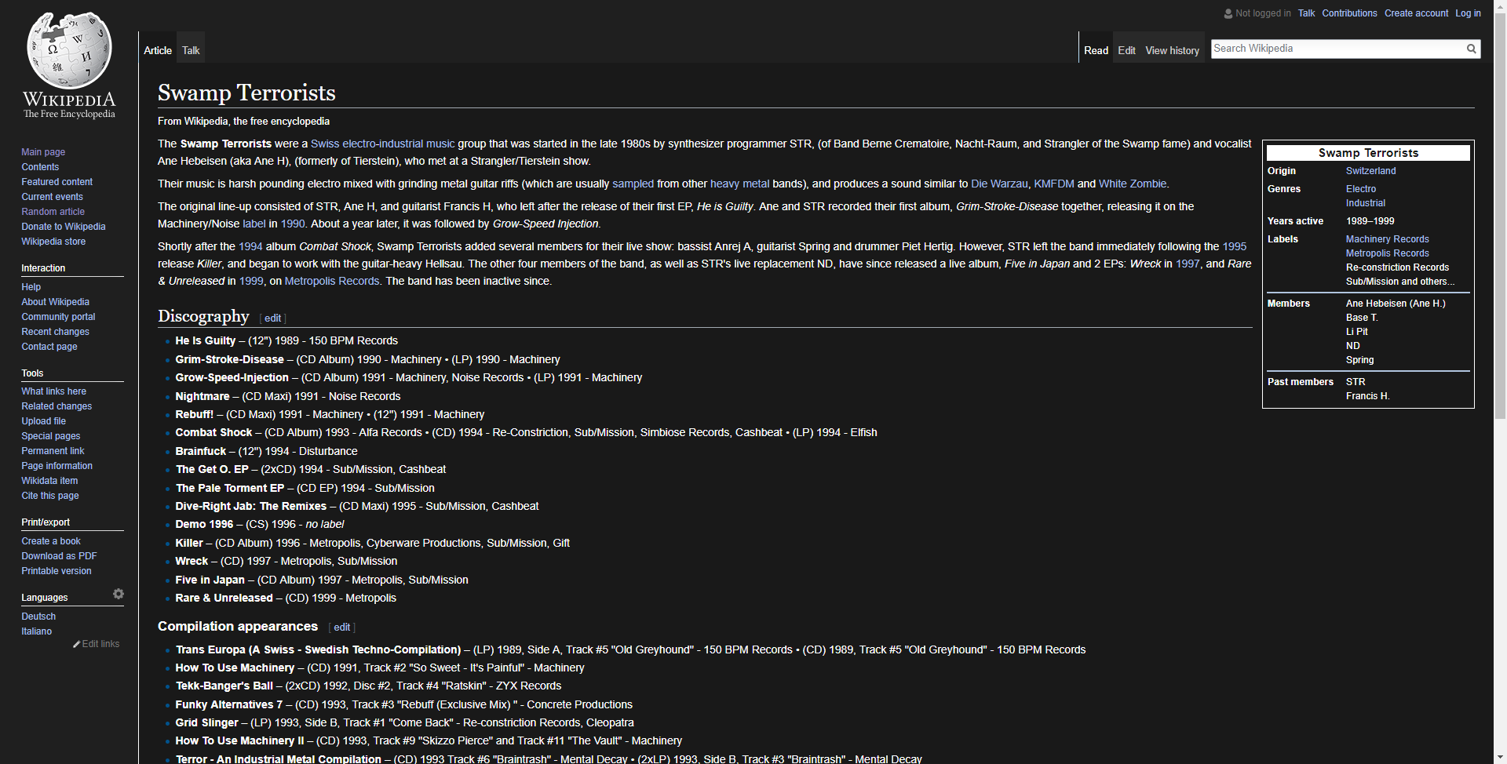Open Printable version link
The height and width of the screenshot is (764, 1507).
tap(57, 571)
